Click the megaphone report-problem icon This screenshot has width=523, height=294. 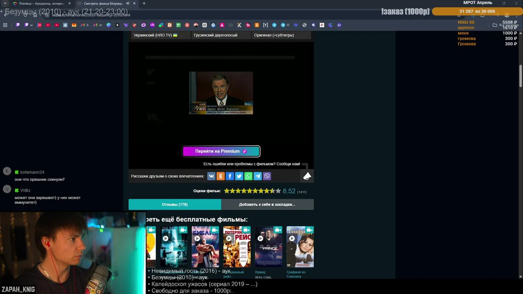[307, 176]
